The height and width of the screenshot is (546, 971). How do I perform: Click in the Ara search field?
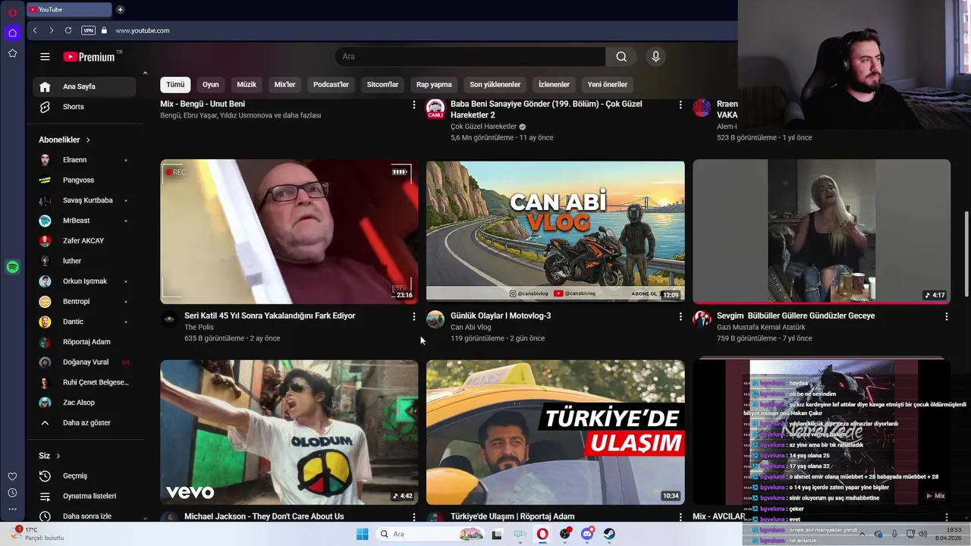click(470, 57)
